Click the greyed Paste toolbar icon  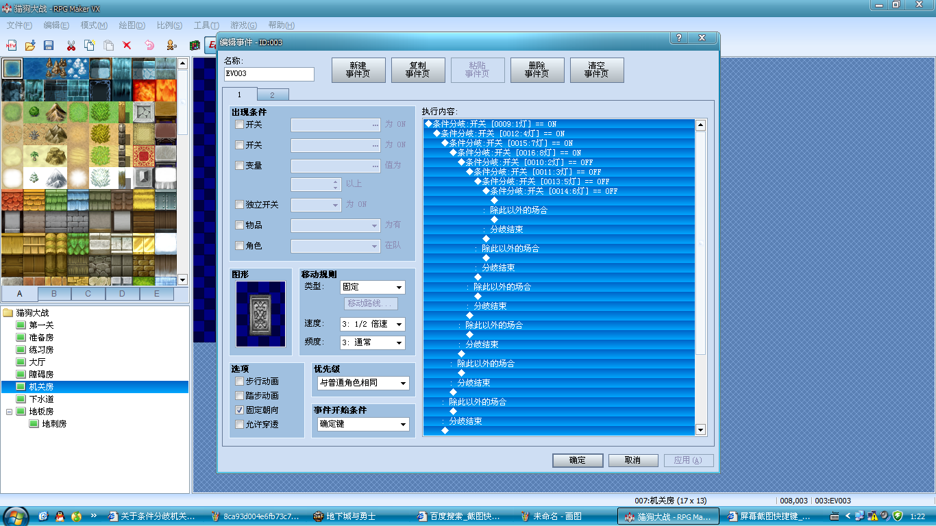click(108, 45)
